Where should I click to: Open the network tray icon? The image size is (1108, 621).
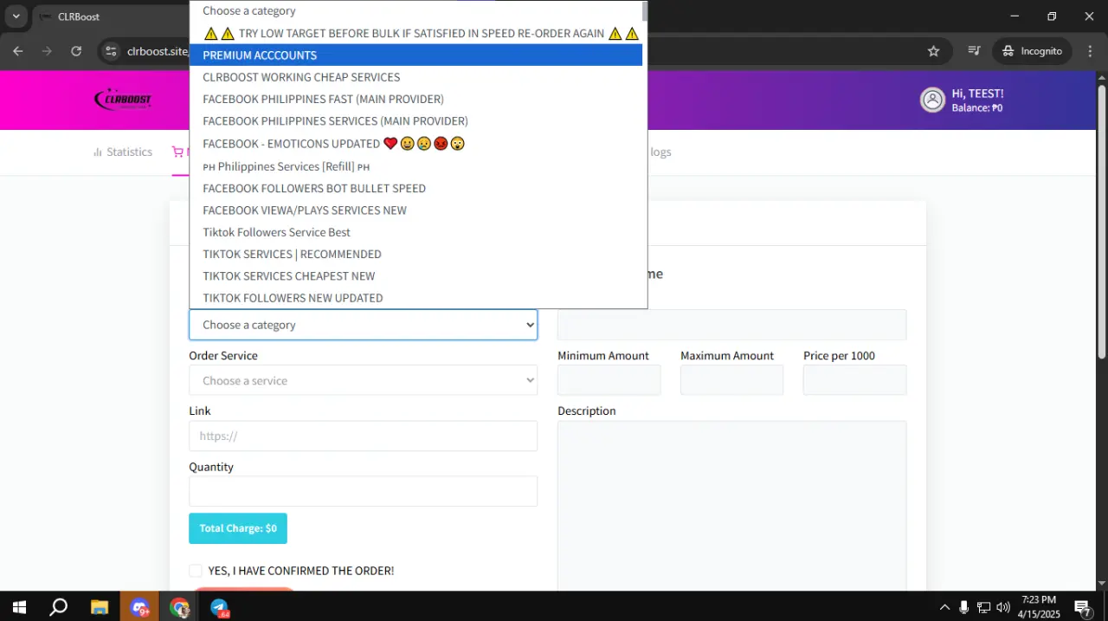click(983, 607)
